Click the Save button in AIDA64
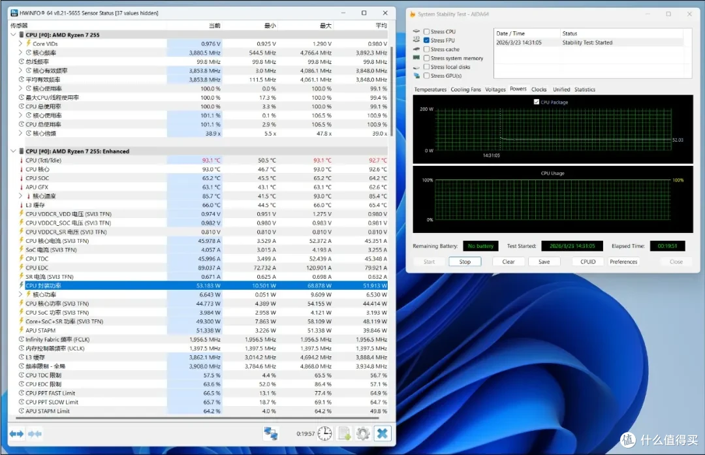Screen dimensions: 705x455 click(544, 262)
